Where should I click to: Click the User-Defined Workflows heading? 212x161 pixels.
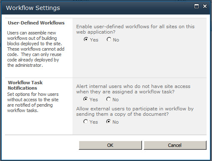tap(36, 23)
